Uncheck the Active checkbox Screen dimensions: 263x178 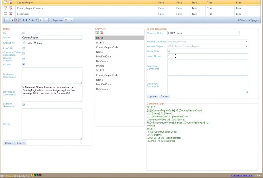point(24,64)
